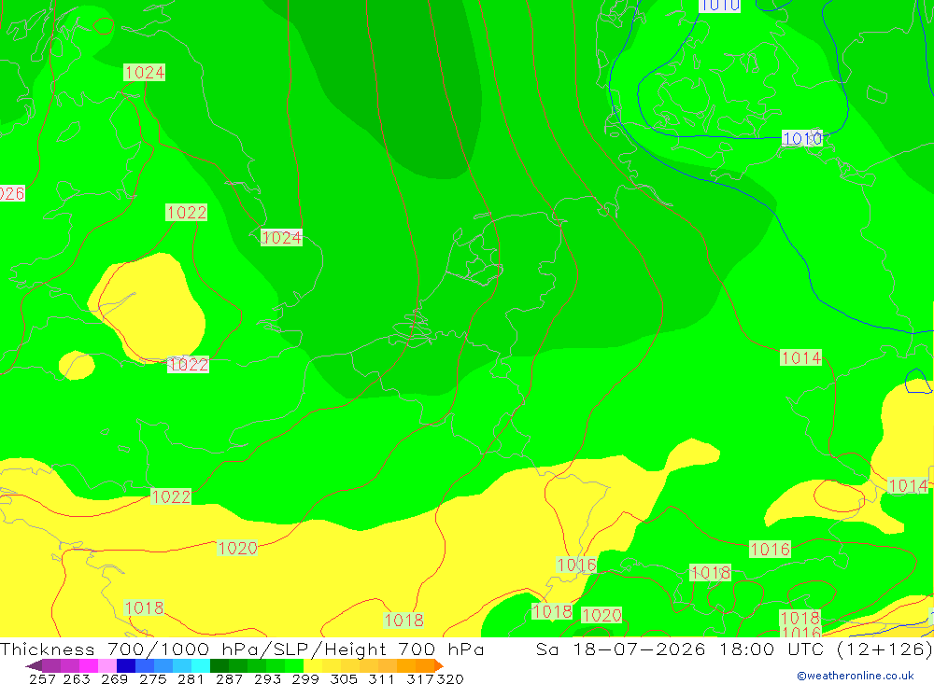Viewport: 934px width, 684px height.
Task: Click the 1020 label beside a 1018 label
Action: click(x=601, y=615)
